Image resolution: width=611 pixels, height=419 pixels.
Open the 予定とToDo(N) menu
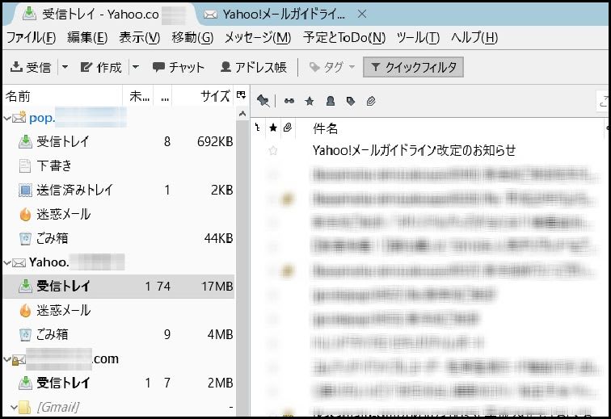click(344, 37)
